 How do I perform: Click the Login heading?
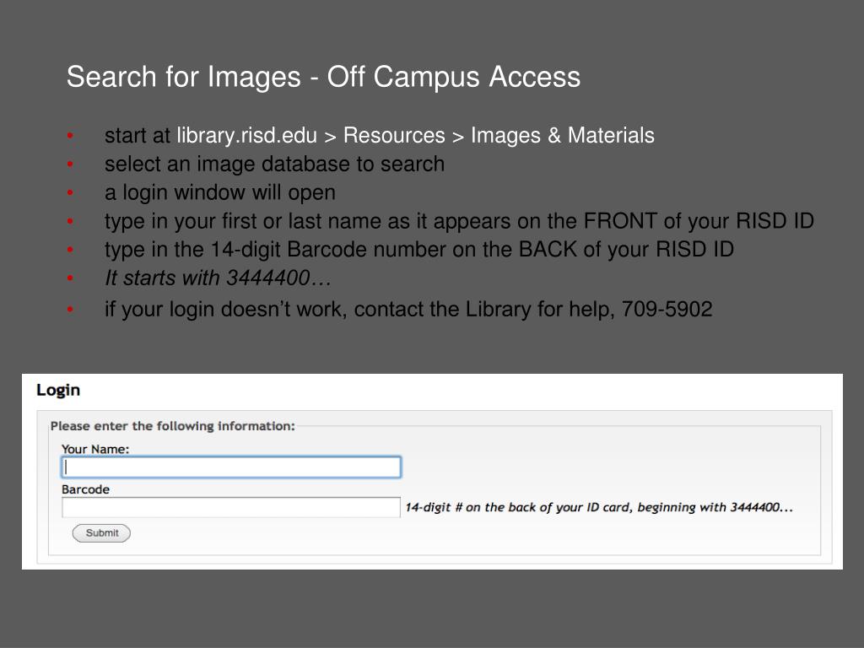click(x=58, y=390)
